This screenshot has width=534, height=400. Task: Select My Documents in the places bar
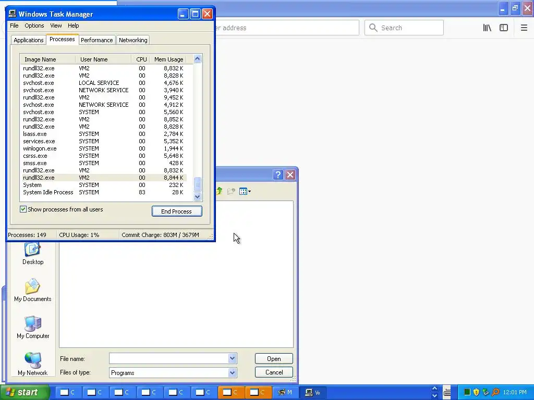pos(33,290)
